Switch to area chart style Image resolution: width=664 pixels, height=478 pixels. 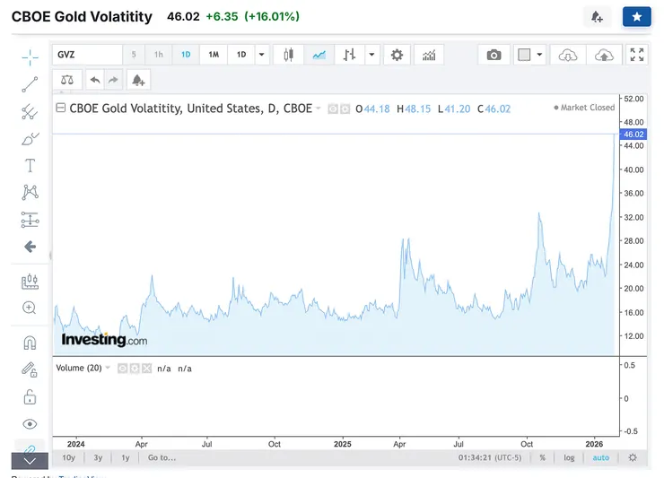pos(319,55)
